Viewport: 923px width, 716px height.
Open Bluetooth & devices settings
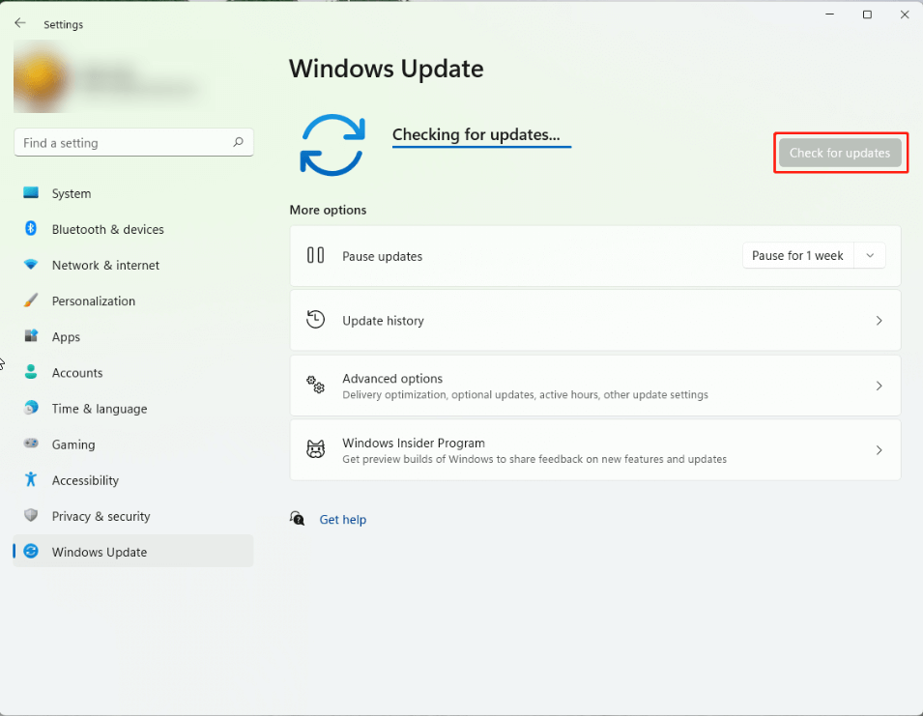(31, 229)
